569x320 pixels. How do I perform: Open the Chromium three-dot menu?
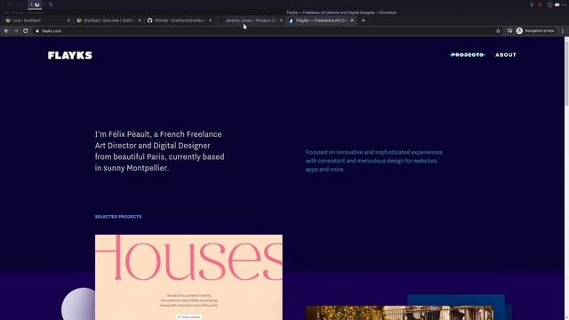coord(563,31)
